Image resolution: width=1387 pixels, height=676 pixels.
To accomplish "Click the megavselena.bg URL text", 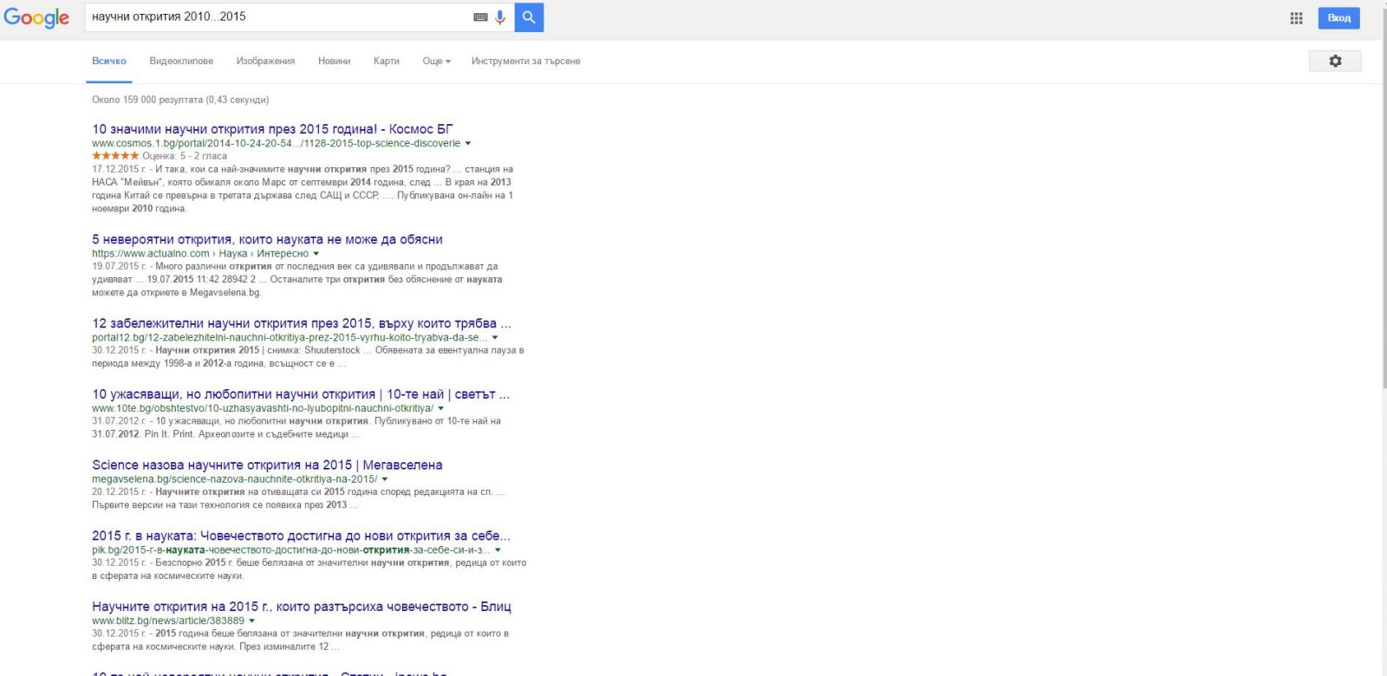I will tap(234, 479).
